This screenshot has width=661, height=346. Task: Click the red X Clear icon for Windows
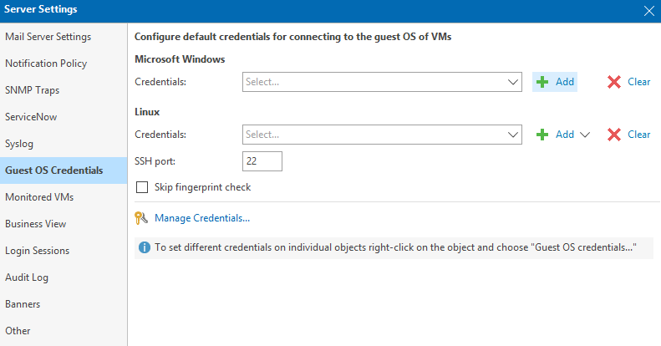tap(614, 82)
